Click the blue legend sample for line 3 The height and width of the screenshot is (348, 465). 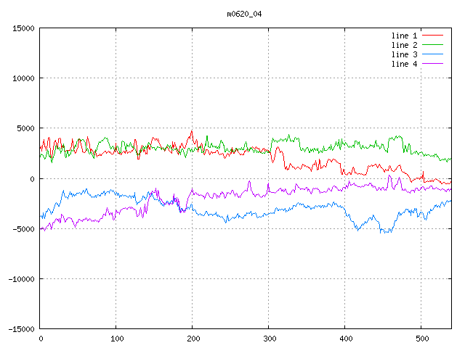432,54
